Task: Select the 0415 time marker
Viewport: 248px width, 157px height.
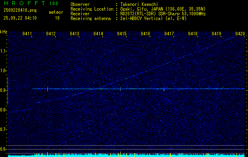Action: (122, 34)
